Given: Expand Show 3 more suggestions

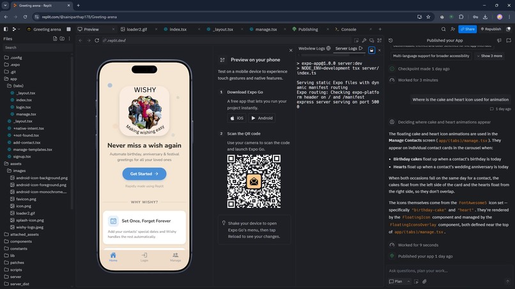Looking at the screenshot, I should (x=489, y=56).
